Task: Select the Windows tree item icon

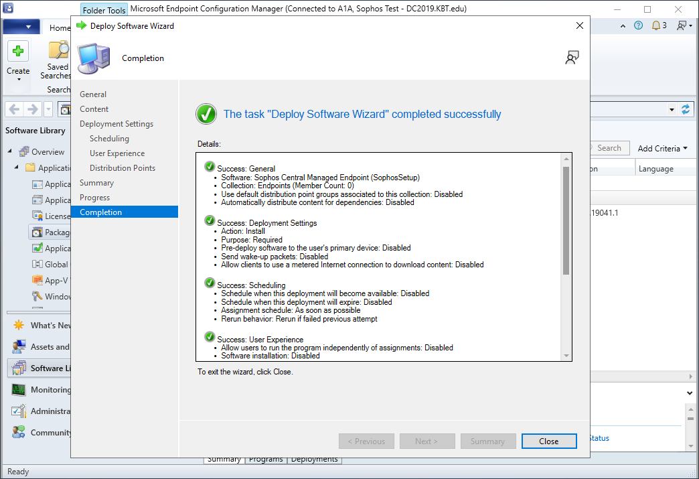Action: (37, 296)
